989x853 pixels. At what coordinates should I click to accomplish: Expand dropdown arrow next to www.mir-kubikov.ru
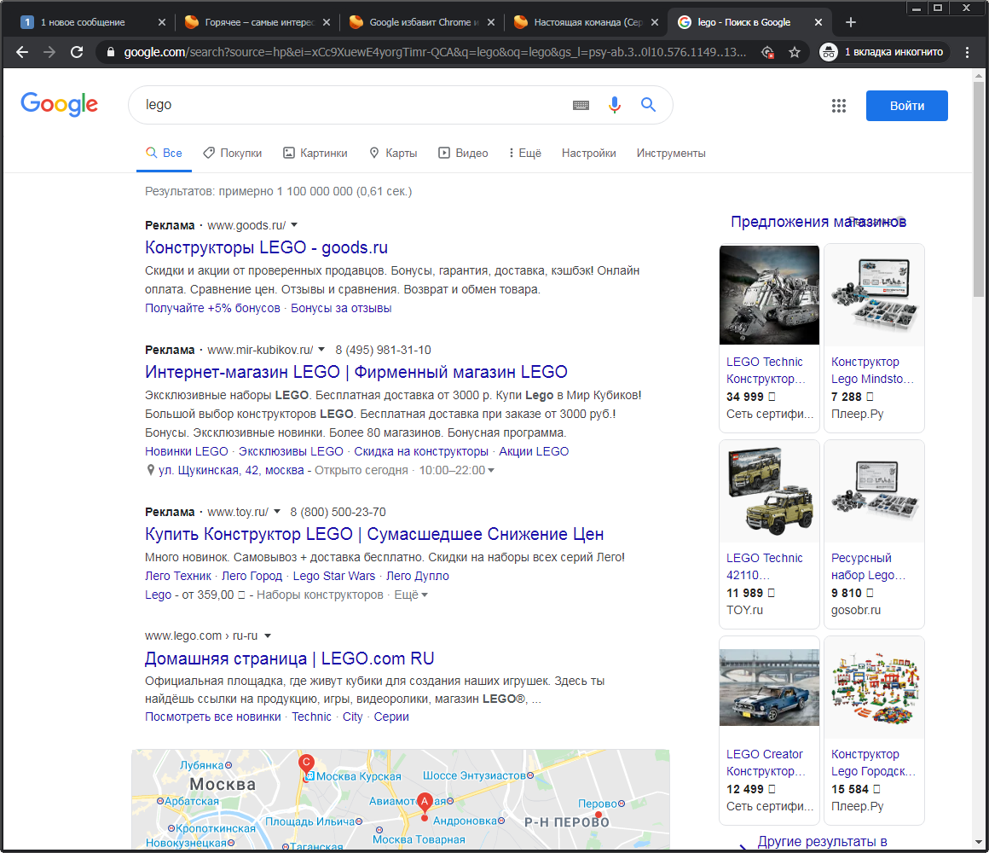coord(321,350)
